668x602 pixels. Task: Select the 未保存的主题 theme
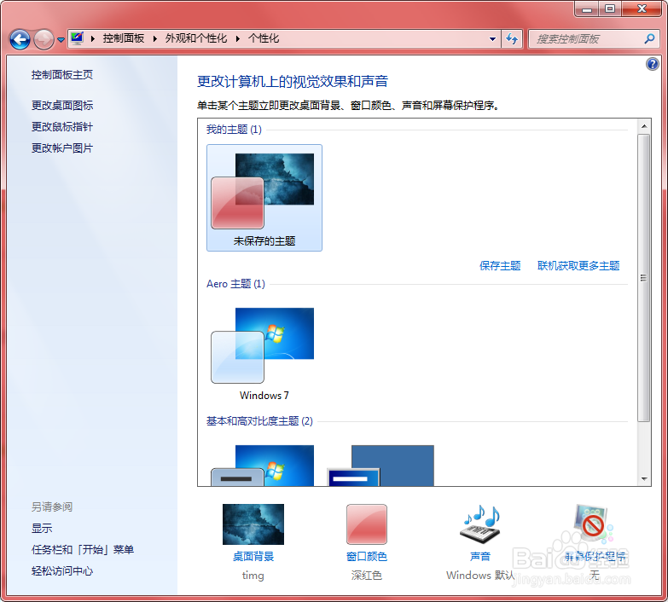(x=264, y=198)
